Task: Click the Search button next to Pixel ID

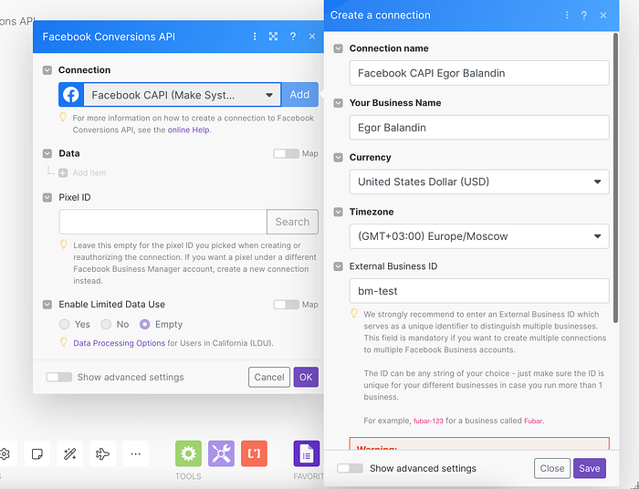Action: (x=293, y=222)
